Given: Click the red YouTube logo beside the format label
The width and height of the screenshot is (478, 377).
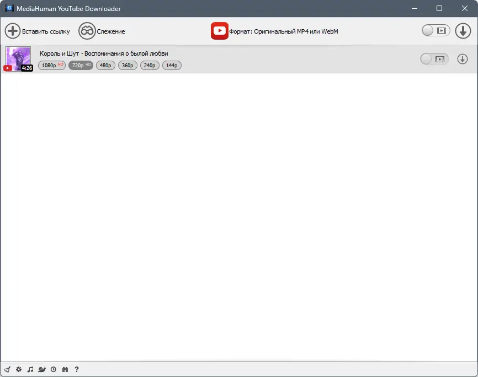Looking at the screenshot, I should tap(219, 31).
